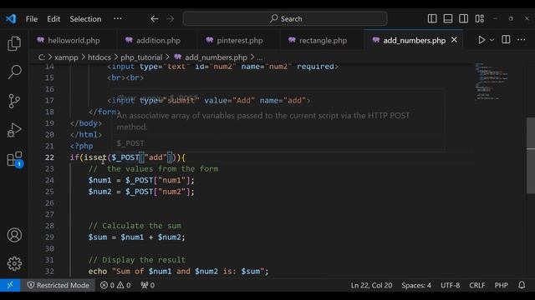
Task: Click C: drive in breadcrumb
Action: pos(41,57)
